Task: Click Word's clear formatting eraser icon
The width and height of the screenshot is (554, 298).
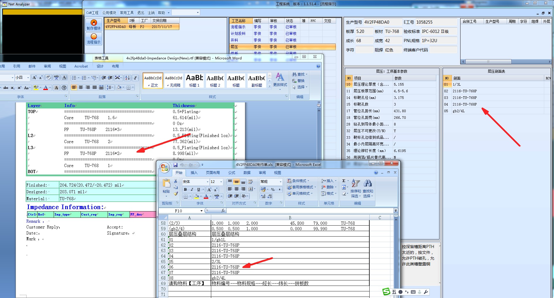Action: coord(48,78)
